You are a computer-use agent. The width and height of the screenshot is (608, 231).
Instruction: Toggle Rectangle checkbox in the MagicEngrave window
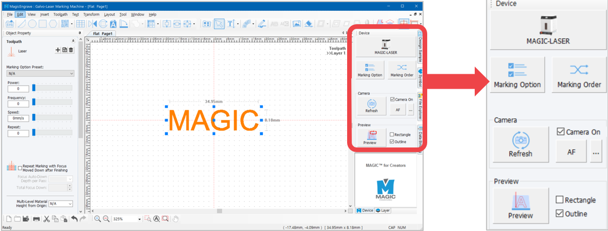(392, 135)
